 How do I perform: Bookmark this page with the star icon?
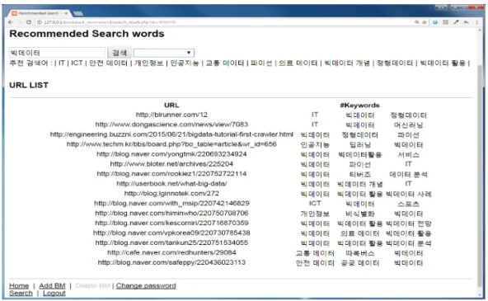pyautogui.click(x=425, y=22)
